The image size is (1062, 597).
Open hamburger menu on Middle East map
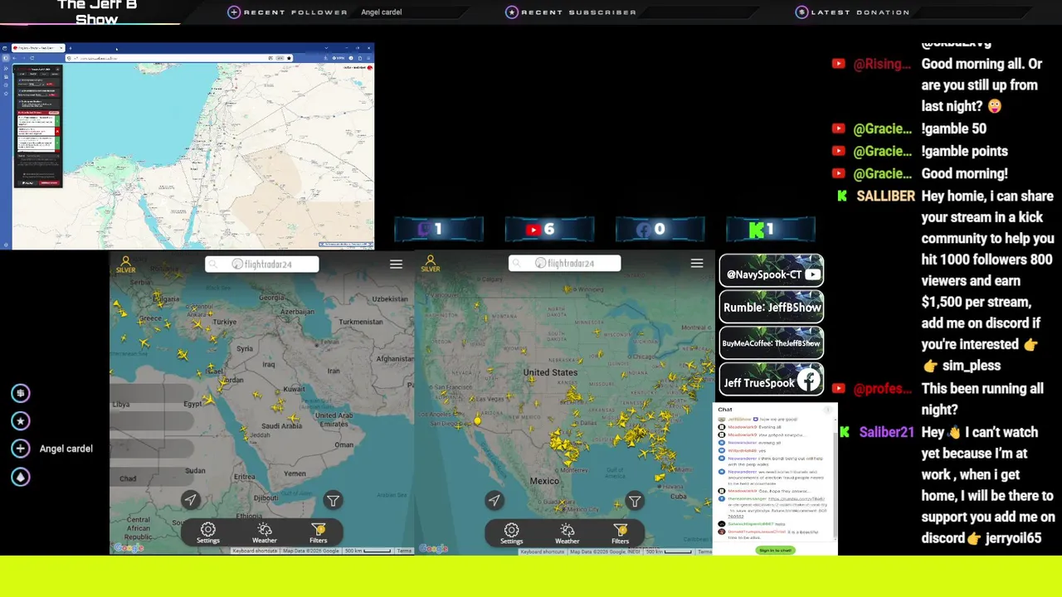396,265
